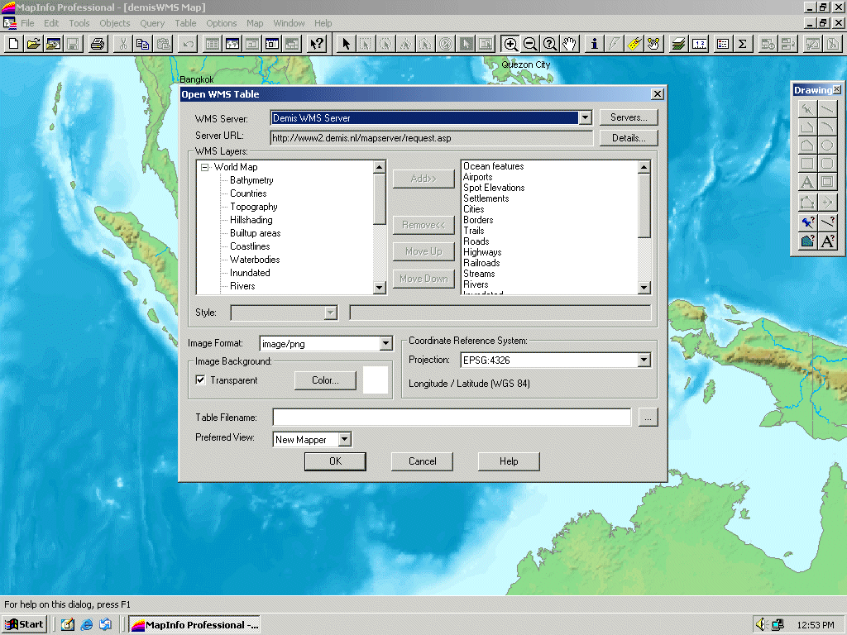
Task: Open the Window menu
Action: [289, 23]
